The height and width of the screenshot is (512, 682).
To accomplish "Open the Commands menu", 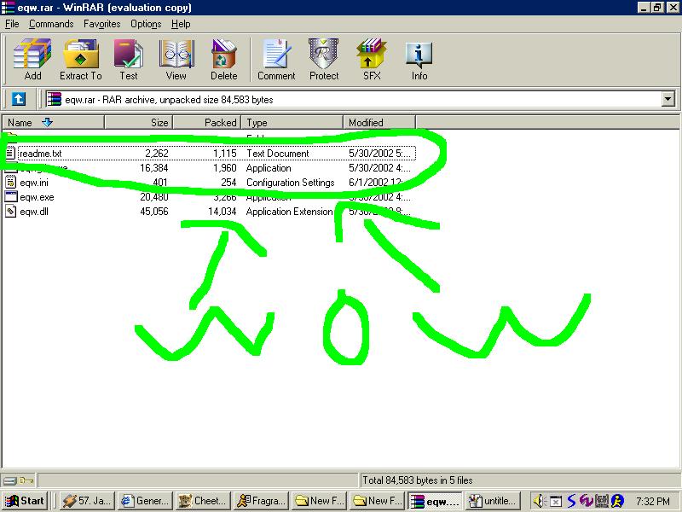I will point(51,24).
